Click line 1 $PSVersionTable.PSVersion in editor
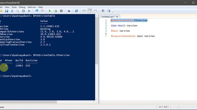The image size is (197, 110). tap(129, 20)
